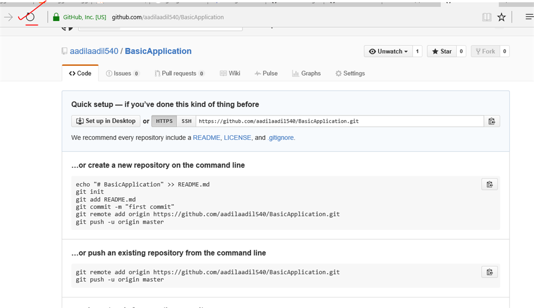Viewport: 534px width, 308px height.
Task: Open the Issues tab
Action: pyautogui.click(x=123, y=74)
